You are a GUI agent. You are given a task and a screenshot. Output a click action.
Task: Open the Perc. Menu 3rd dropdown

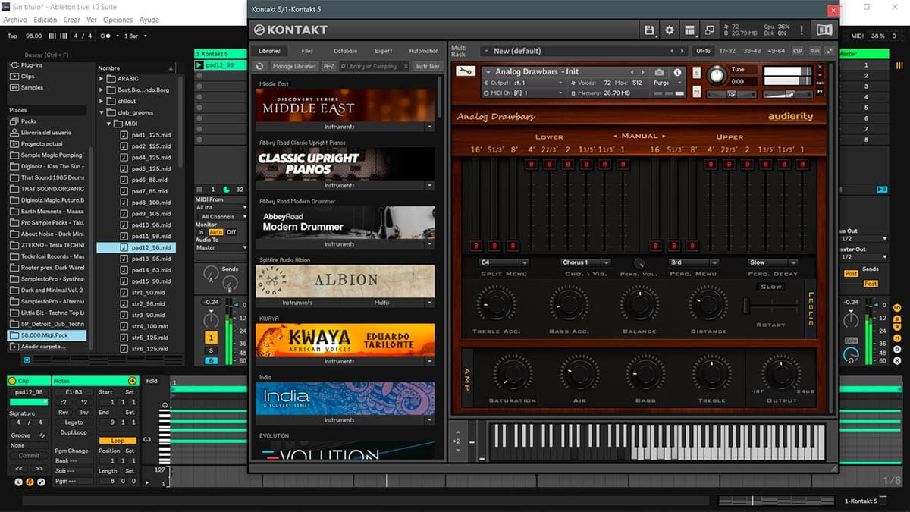(695, 262)
